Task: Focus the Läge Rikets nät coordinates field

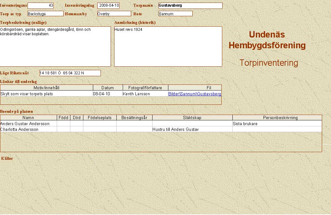Action: coord(70,73)
